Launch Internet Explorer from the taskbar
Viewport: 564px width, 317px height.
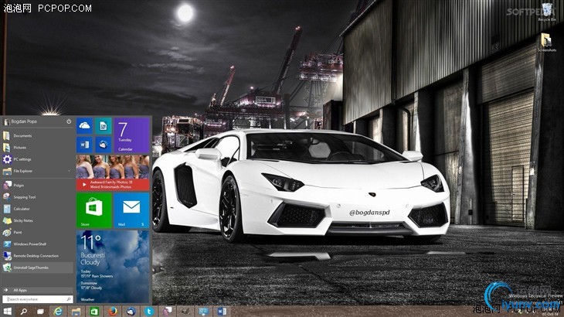(58, 311)
